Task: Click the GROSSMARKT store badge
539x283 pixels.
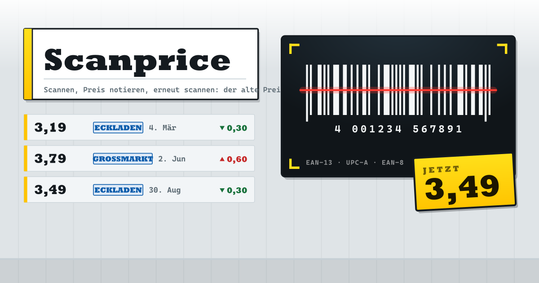Action: pyautogui.click(x=123, y=159)
